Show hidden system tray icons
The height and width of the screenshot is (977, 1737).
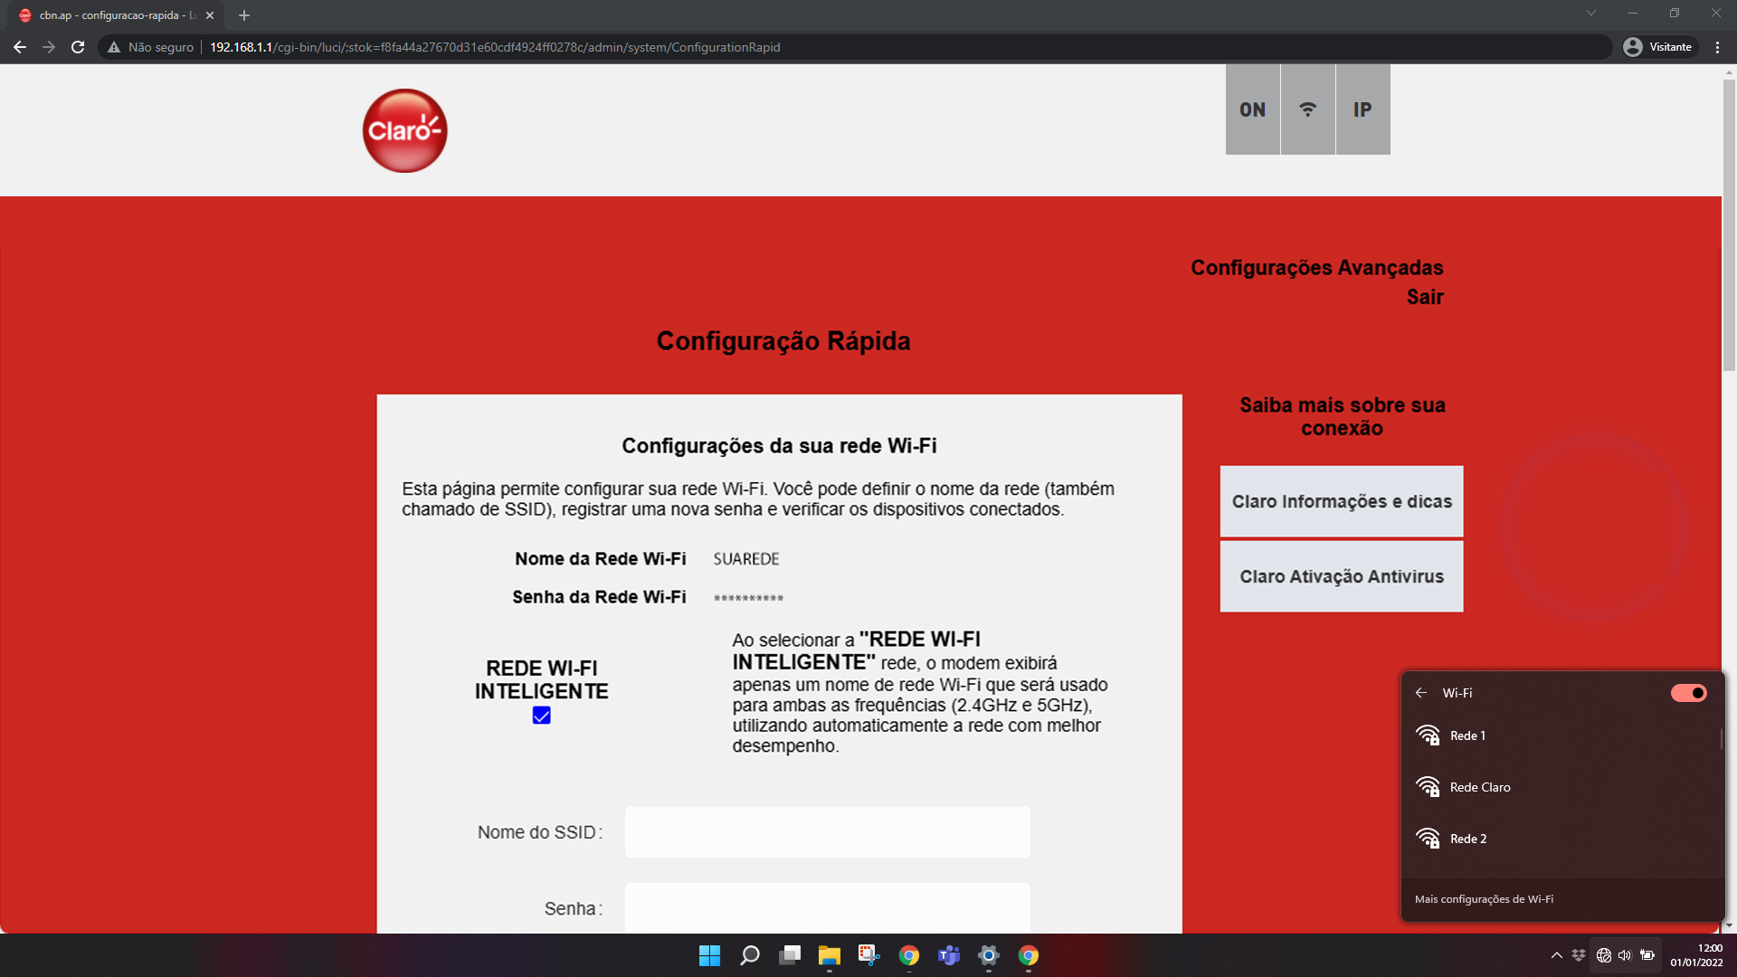tap(1556, 955)
